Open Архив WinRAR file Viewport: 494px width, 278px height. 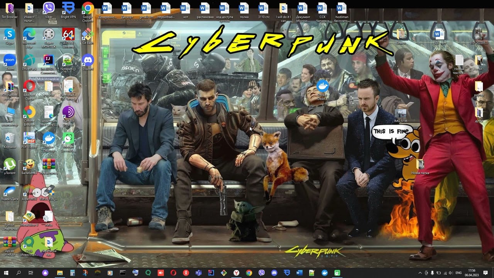click(10, 247)
